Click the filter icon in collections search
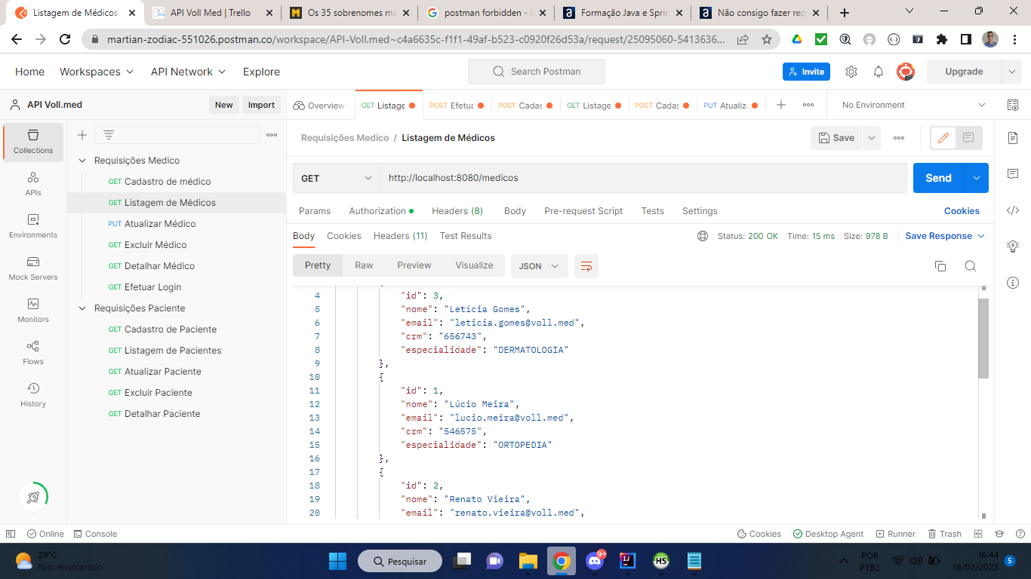Viewport: 1031px width, 579px height. tap(109, 135)
